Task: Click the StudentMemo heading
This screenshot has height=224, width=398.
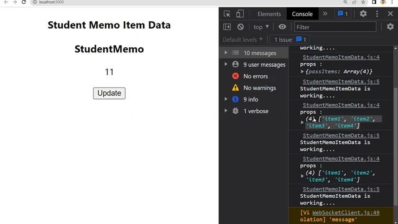Action: pos(109,49)
